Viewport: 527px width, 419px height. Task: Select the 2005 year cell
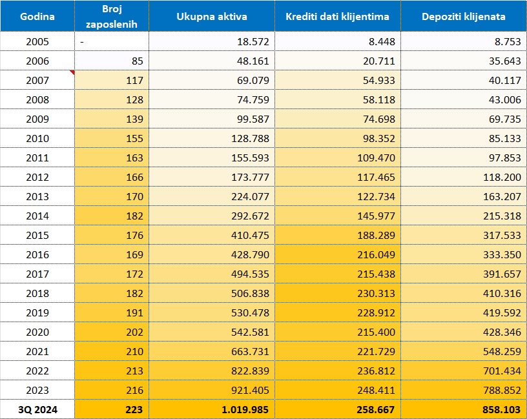point(37,42)
